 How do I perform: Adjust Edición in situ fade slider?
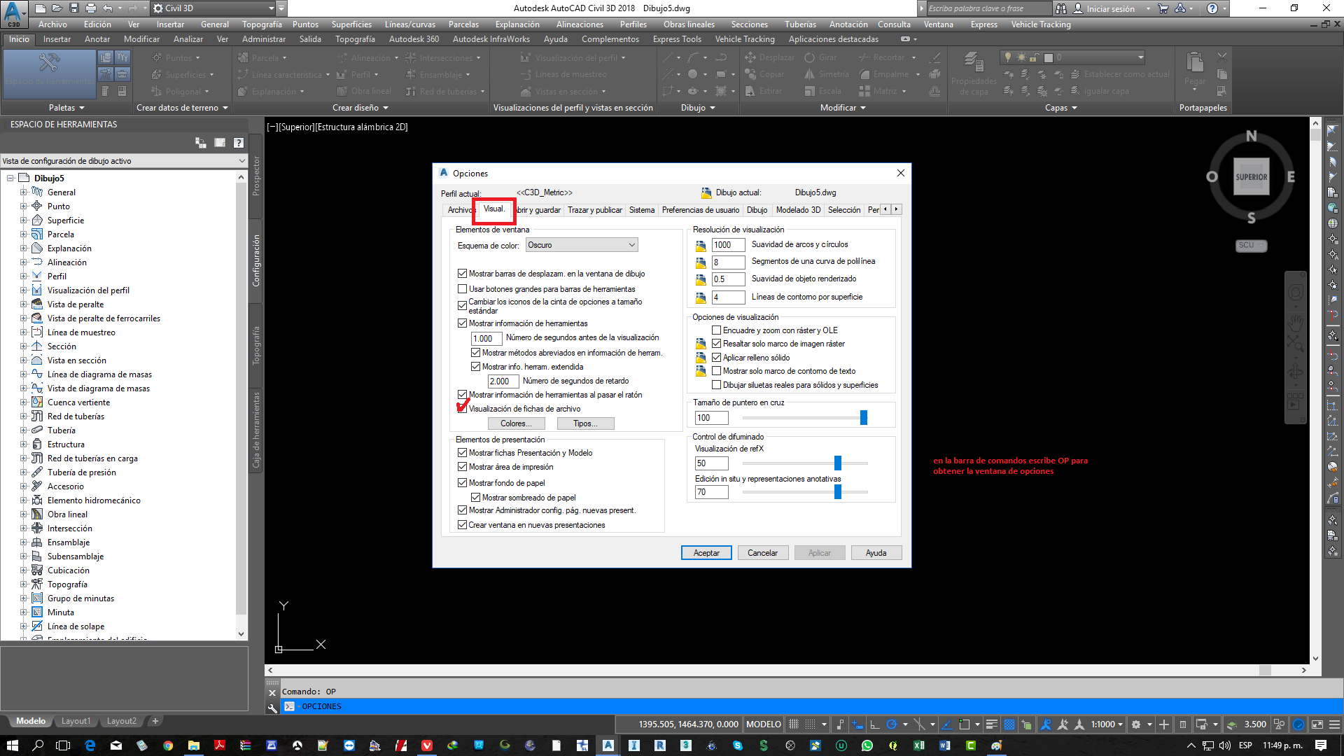[x=838, y=492]
